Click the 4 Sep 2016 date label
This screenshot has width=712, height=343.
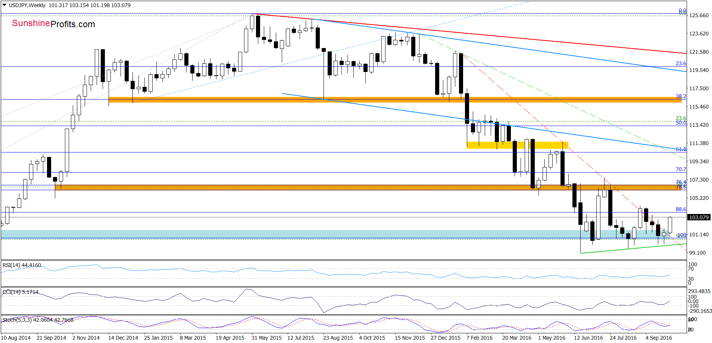(659, 338)
